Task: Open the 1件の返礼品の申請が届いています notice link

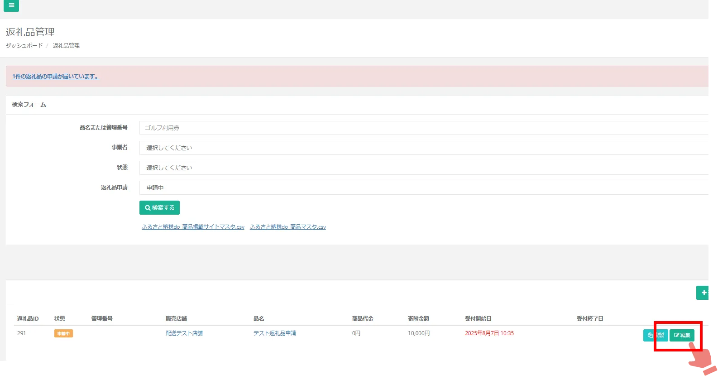Action: pyautogui.click(x=56, y=77)
